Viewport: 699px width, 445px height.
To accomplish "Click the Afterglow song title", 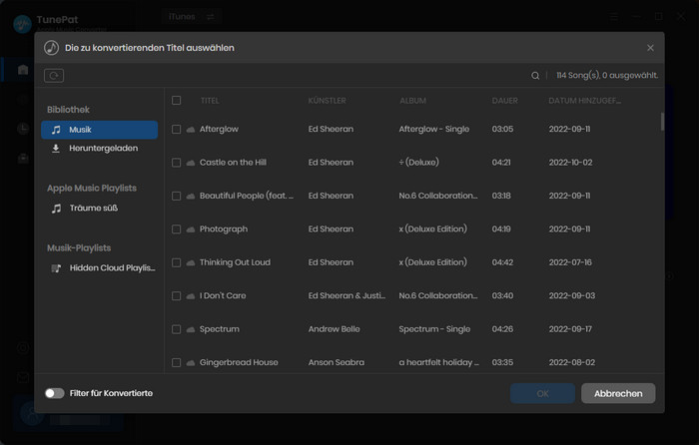I will [x=219, y=129].
